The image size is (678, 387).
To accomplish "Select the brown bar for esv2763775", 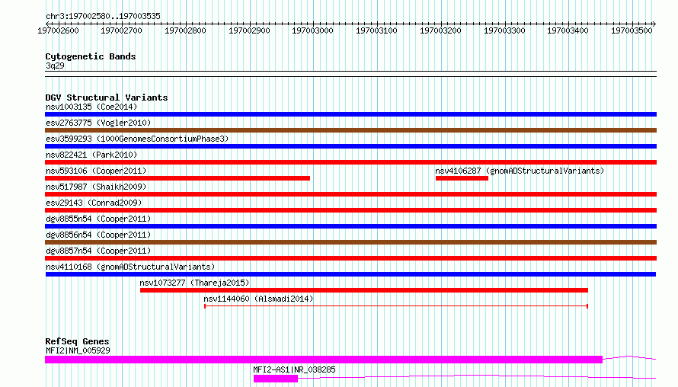I will coord(350,130).
